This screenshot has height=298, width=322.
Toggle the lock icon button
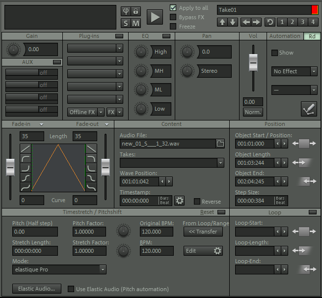coord(135,11)
